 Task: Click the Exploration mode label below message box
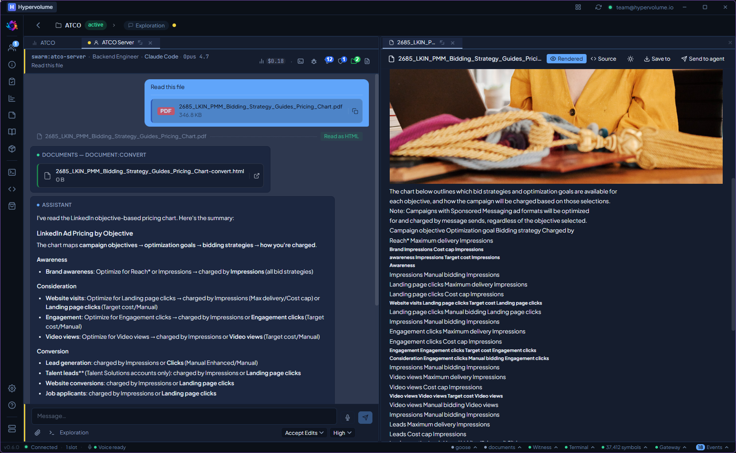click(74, 433)
